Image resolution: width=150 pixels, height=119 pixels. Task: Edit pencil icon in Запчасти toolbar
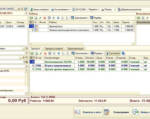click(x=41, y=53)
